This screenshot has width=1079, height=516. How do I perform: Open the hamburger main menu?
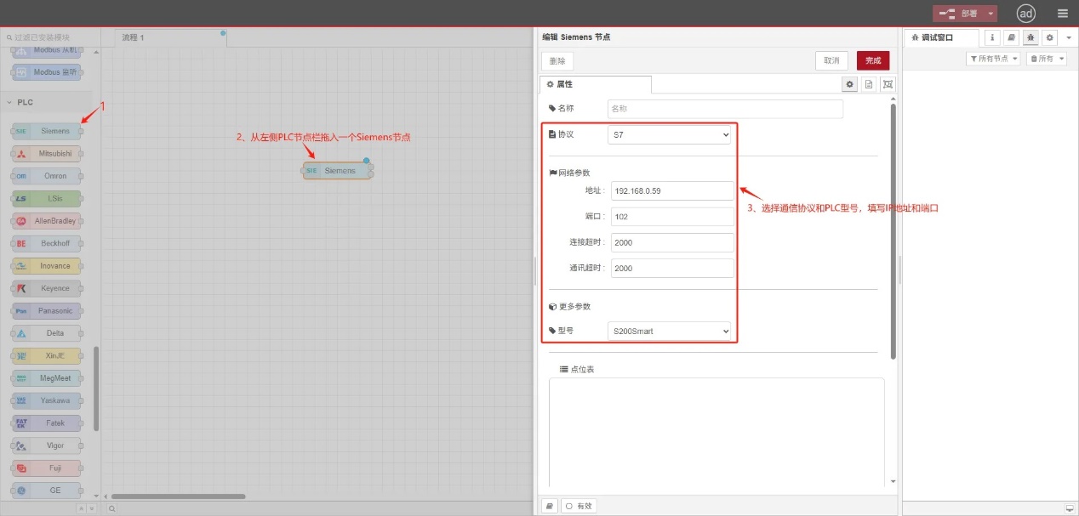[1062, 13]
